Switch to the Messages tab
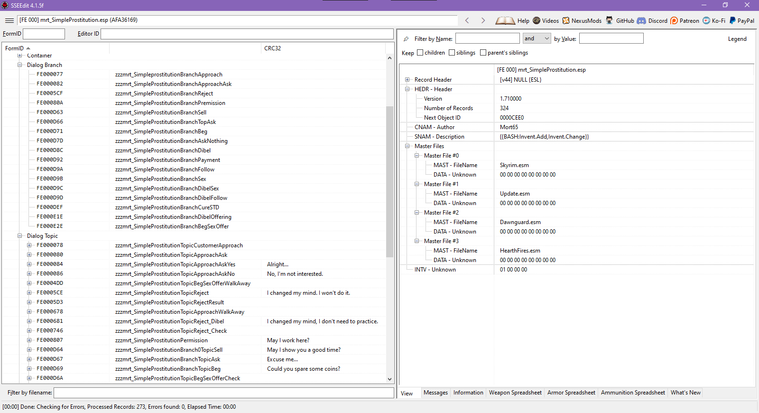 [x=435, y=393]
